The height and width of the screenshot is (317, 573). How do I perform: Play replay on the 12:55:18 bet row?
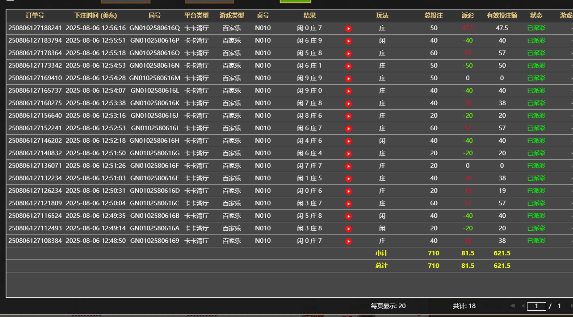(348, 53)
